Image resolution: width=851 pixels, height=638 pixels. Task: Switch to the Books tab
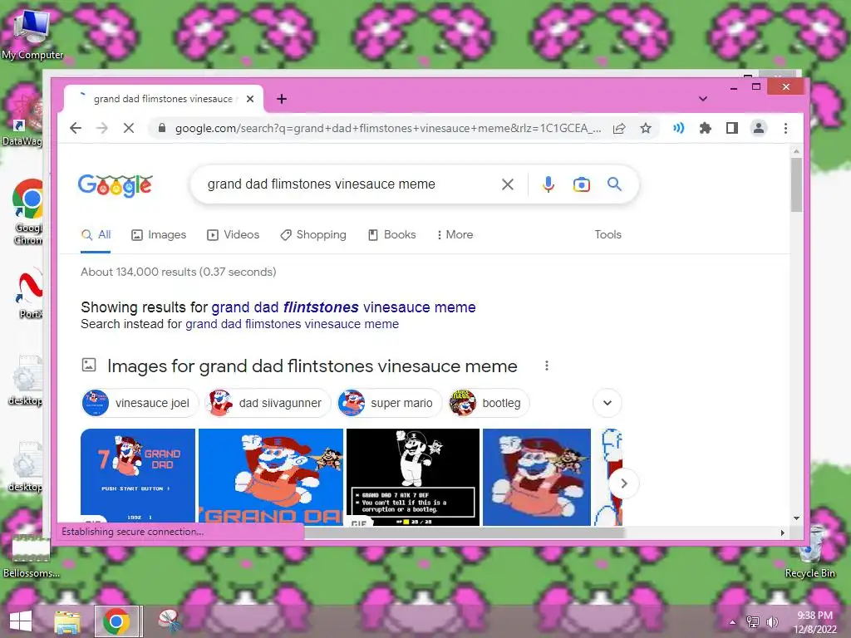tap(392, 235)
